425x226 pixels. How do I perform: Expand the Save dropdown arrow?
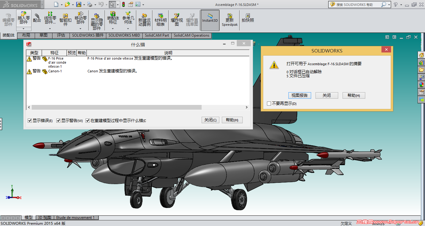point(84,5)
